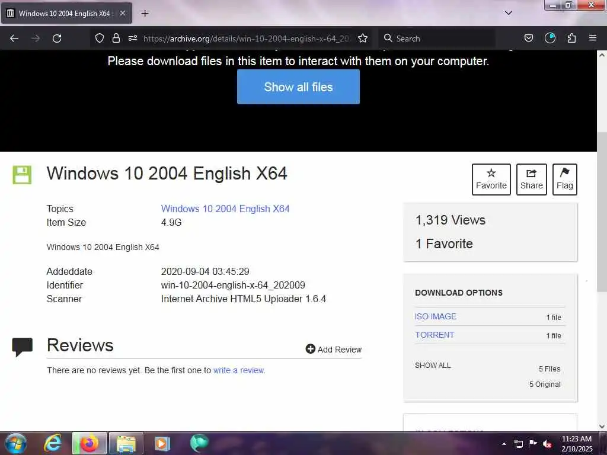The image size is (607, 455).
Task: Click the 5 Files text
Action: point(550,369)
